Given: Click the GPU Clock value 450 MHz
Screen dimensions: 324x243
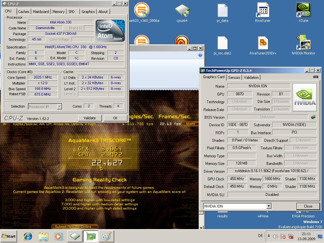Looking at the screenshot, I should pyautogui.click(x=237, y=179).
